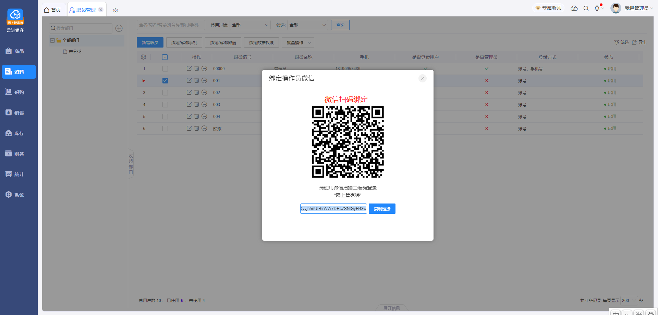Open the 筛选 全部 dropdown
Image resolution: width=658 pixels, height=315 pixels.
[308, 25]
